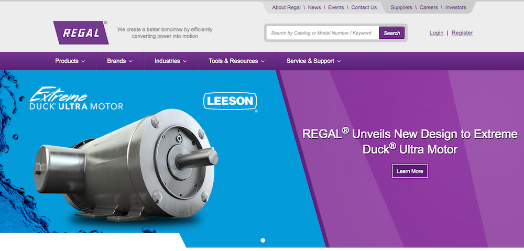Click the Learn More button
This screenshot has height=251, width=524.
(410, 171)
